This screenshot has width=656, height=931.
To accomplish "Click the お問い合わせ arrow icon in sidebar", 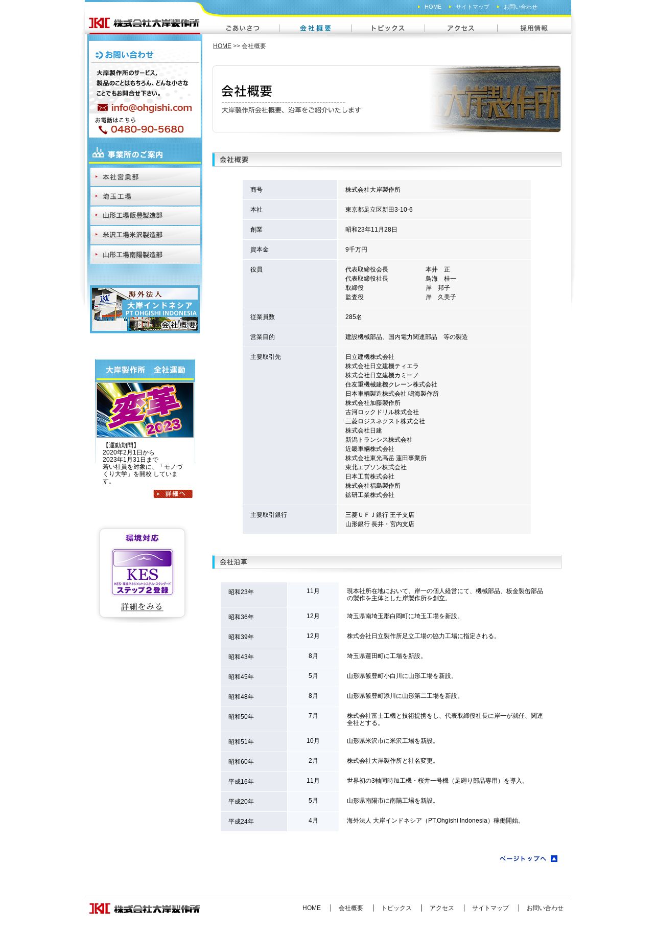I will pyautogui.click(x=99, y=55).
